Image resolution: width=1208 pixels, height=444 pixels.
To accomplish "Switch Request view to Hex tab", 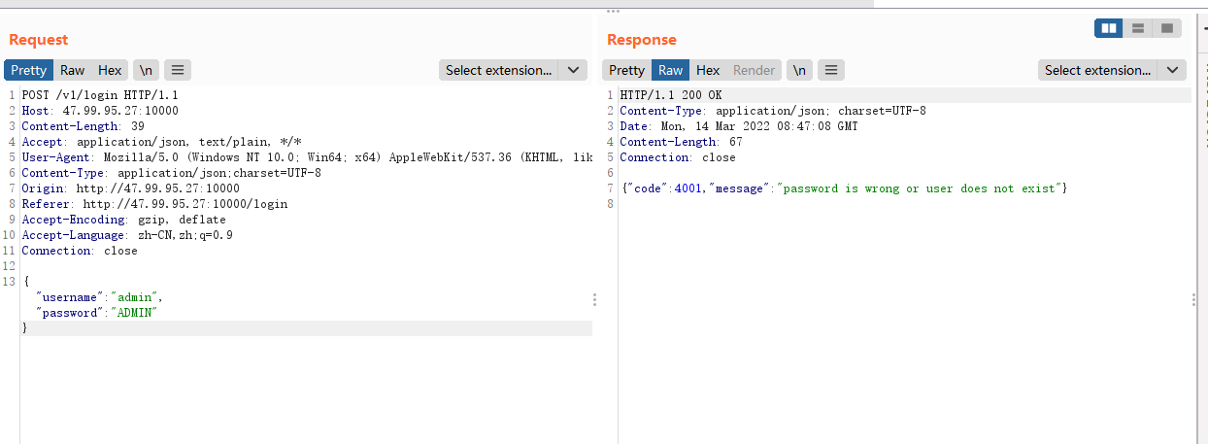I will point(110,70).
